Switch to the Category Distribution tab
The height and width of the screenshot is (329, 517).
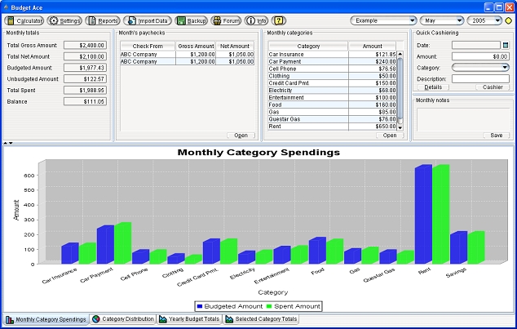[122, 319]
